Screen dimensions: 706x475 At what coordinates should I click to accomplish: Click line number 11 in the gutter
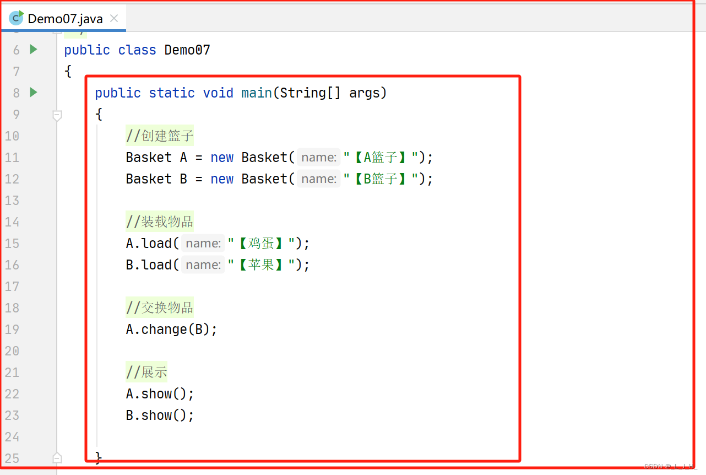12,158
